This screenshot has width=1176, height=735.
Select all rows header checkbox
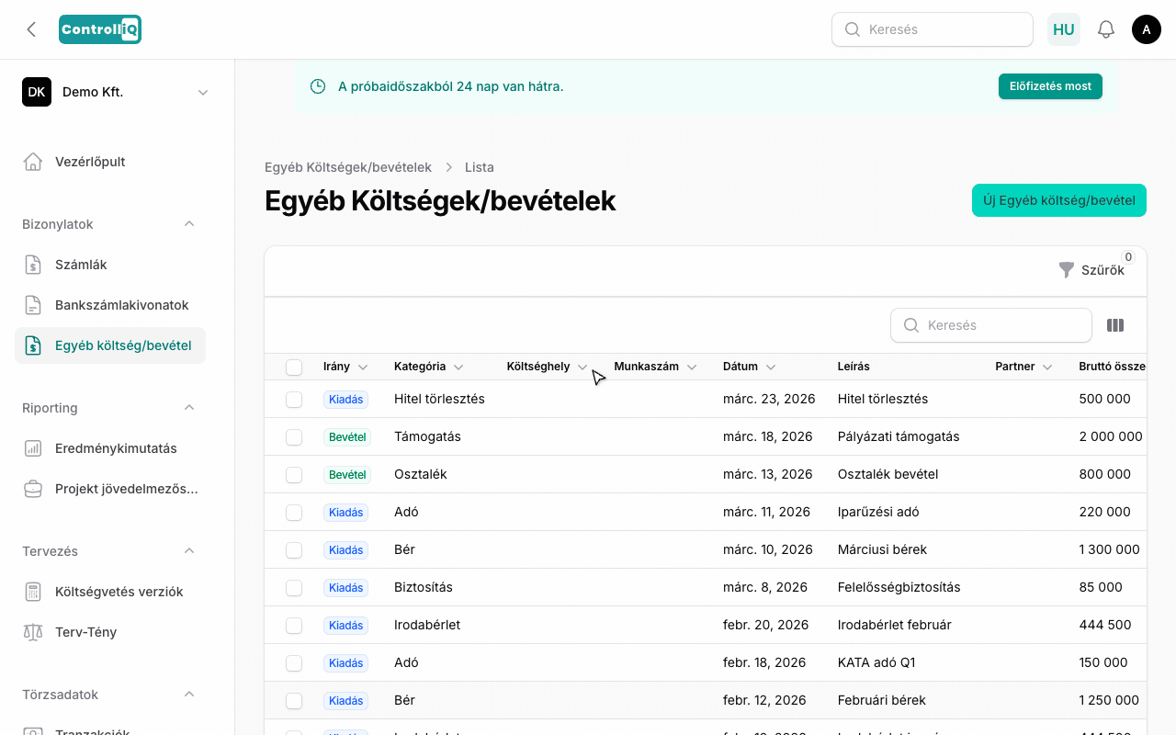coord(294,367)
